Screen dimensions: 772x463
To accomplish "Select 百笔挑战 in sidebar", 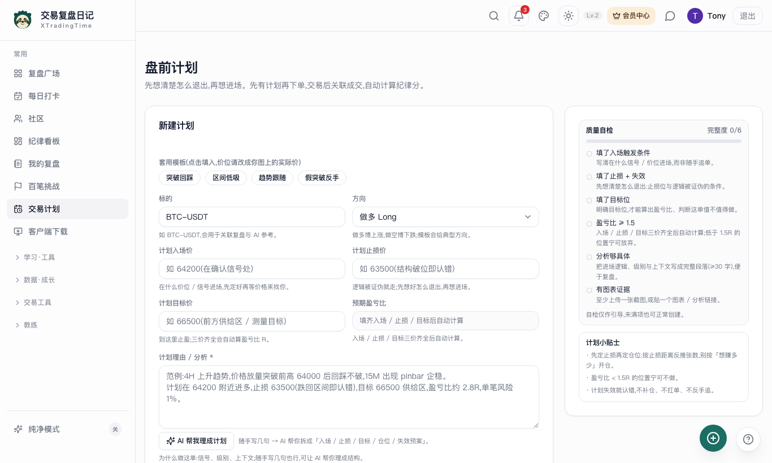I will (x=67, y=186).
